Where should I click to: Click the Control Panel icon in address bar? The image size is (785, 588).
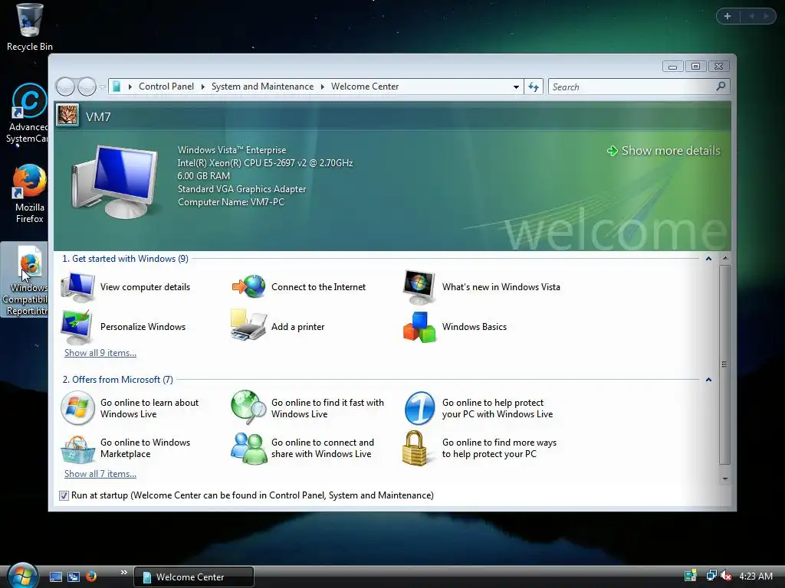(x=117, y=87)
